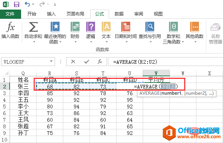Select the 公式 ribbon tab

(x=99, y=14)
